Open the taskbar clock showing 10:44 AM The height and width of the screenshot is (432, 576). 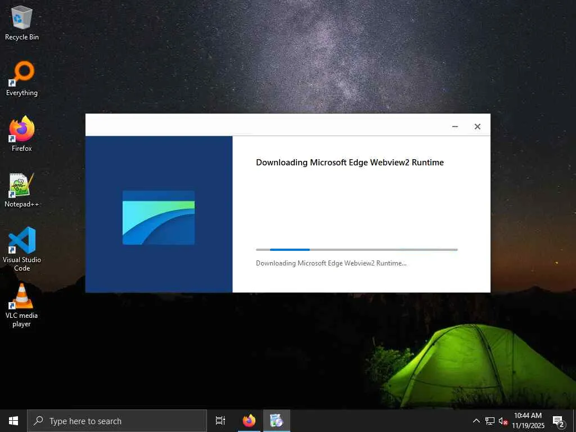point(528,421)
